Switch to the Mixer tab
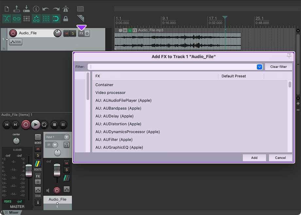 (x=14, y=212)
